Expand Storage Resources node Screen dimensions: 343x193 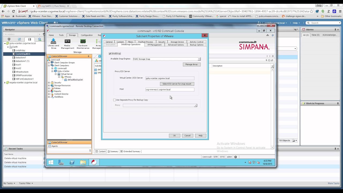pyautogui.click(x=49, y=86)
